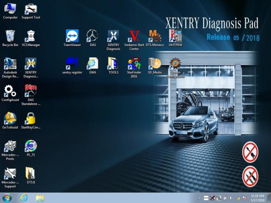The image size is (271, 203).
Task: Open the volume speaker tray icon
Action: [232, 198]
